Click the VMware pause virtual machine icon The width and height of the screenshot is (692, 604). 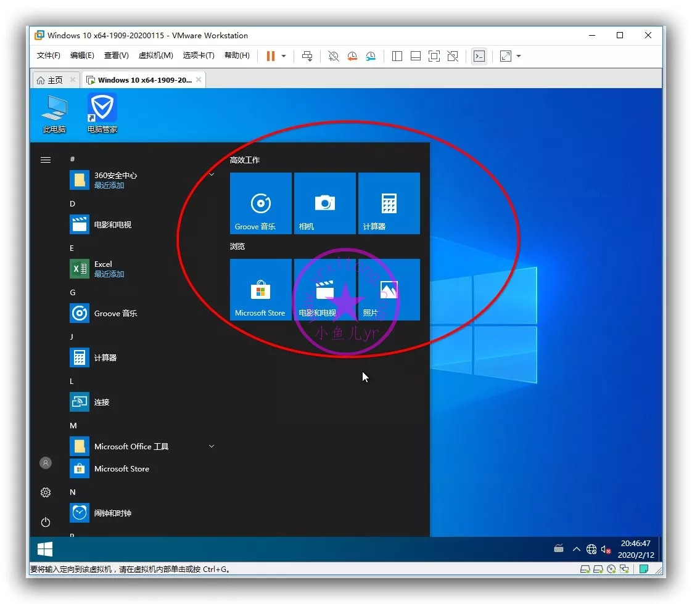click(270, 56)
